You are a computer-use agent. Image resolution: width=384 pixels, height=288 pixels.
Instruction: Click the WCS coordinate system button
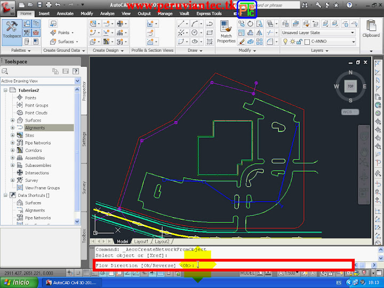[x=350, y=112]
